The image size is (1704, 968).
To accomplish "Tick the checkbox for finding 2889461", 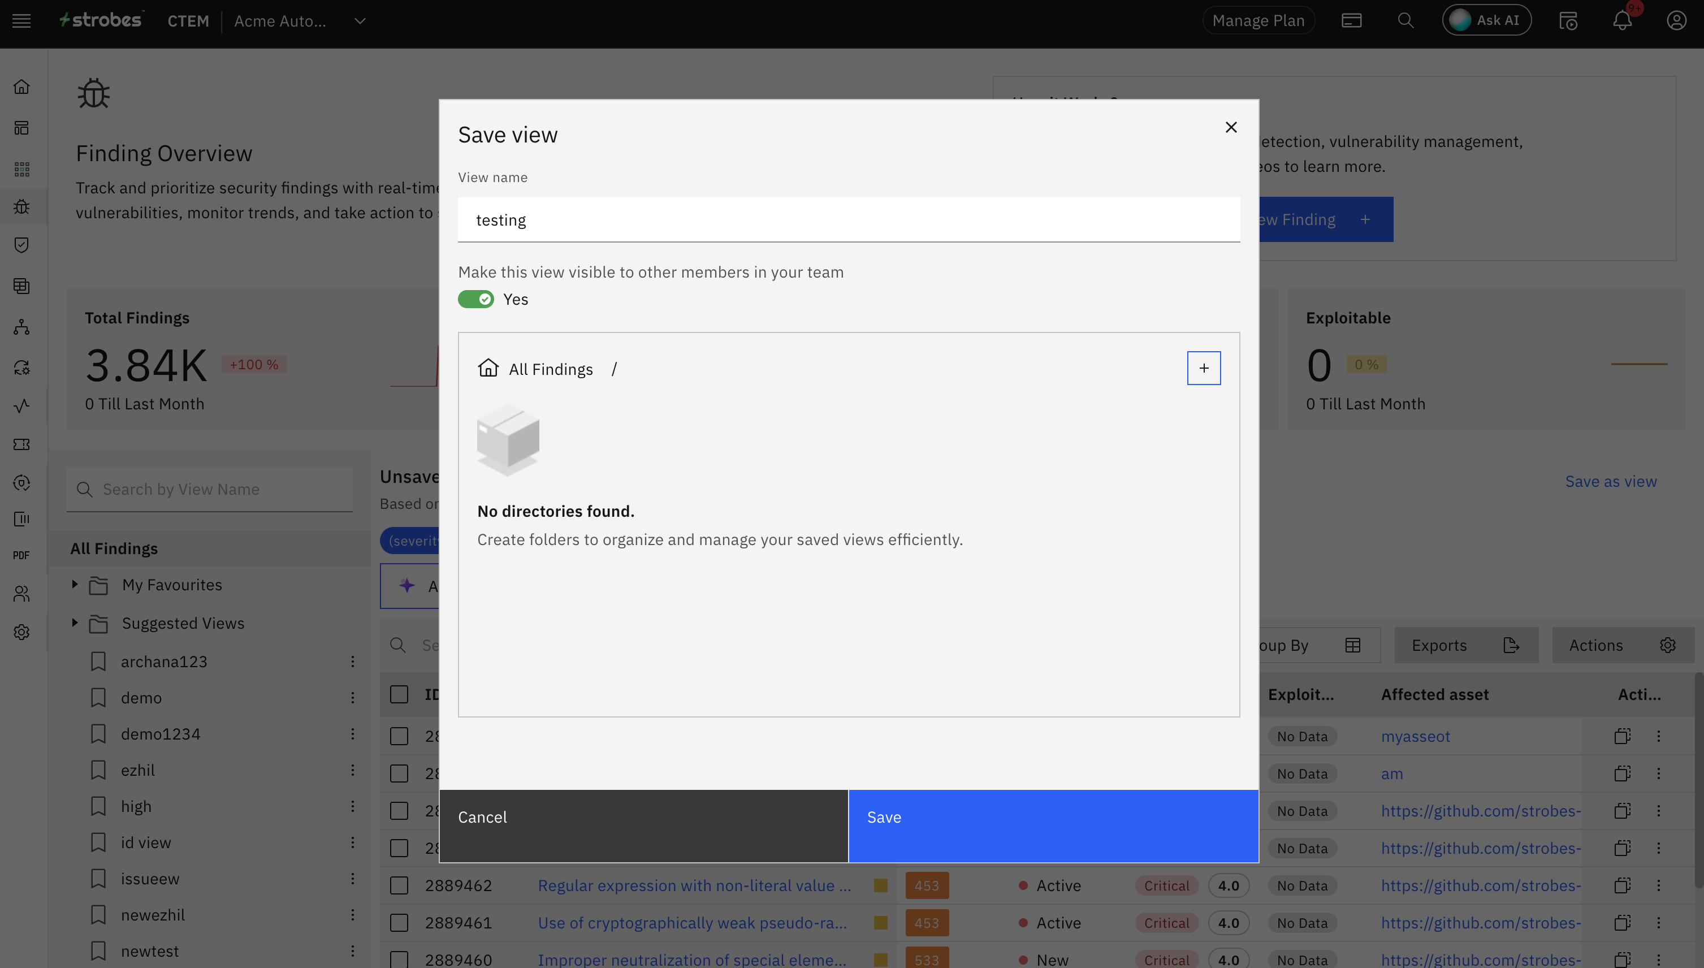I will click(x=399, y=923).
